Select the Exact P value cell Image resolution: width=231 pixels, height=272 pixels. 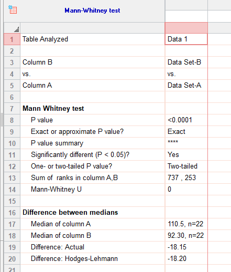click(x=186, y=132)
